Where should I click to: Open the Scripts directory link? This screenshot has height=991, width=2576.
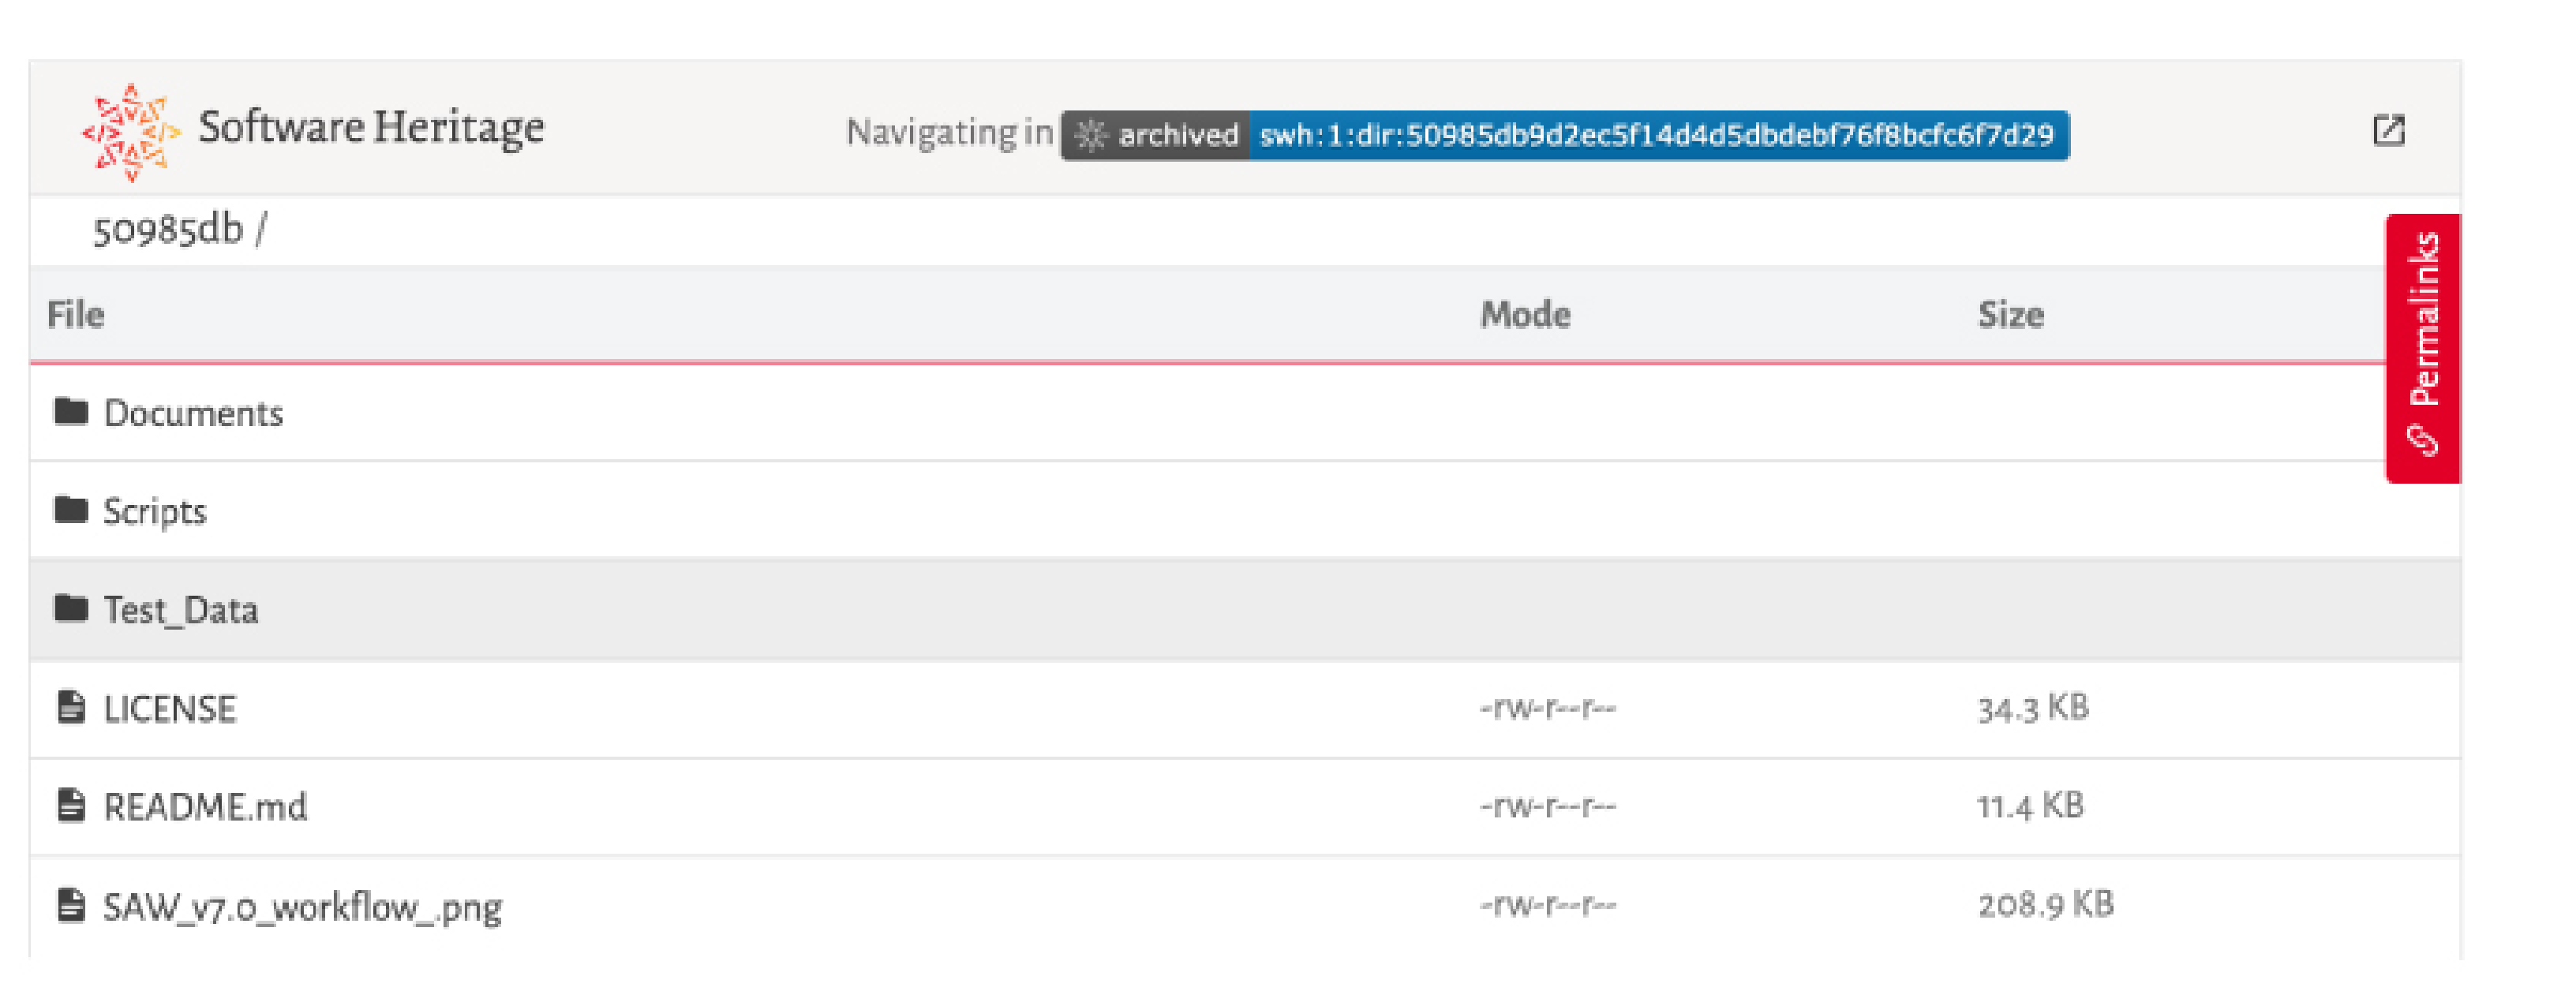coord(155,511)
